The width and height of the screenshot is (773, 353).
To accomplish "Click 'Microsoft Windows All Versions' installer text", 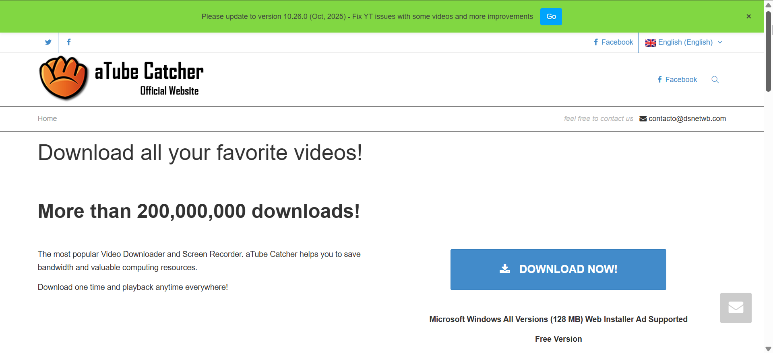I will click(x=558, y=319).
